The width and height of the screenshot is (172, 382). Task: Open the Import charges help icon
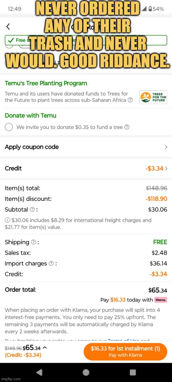(x=51, y=264)
